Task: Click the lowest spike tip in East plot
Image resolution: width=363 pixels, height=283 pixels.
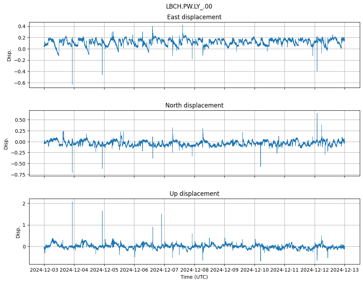Action: tap(72, 84)
